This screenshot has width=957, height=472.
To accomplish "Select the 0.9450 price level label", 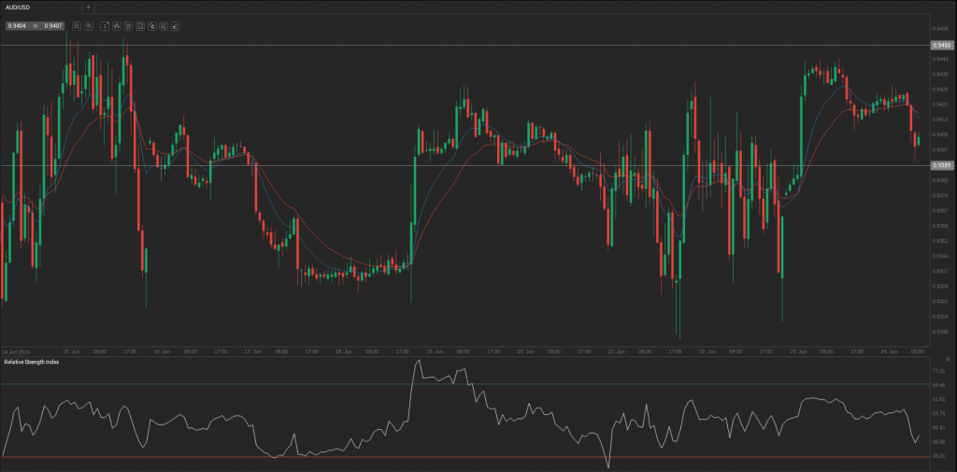I will pyautogui.click(x=942, y=45).
